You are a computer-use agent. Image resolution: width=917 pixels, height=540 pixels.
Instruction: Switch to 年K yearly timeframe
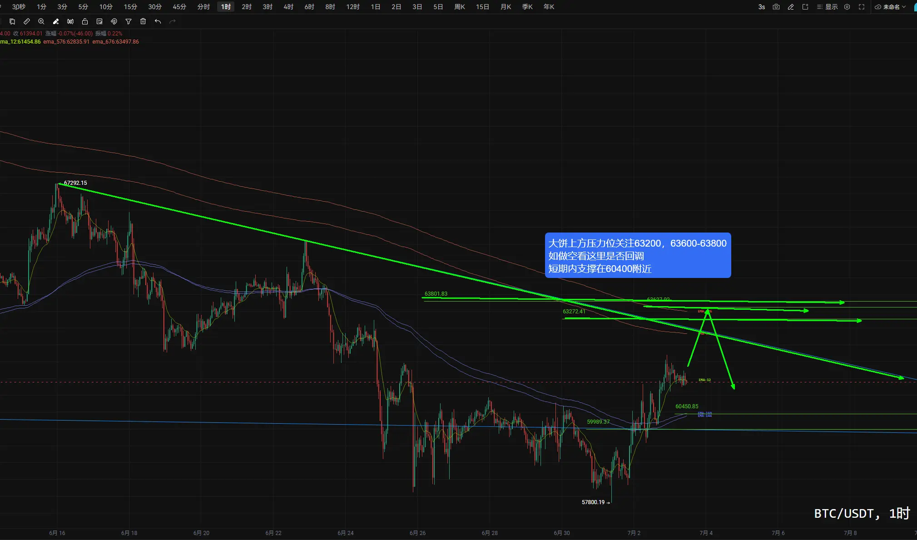(x=549, y=7)
